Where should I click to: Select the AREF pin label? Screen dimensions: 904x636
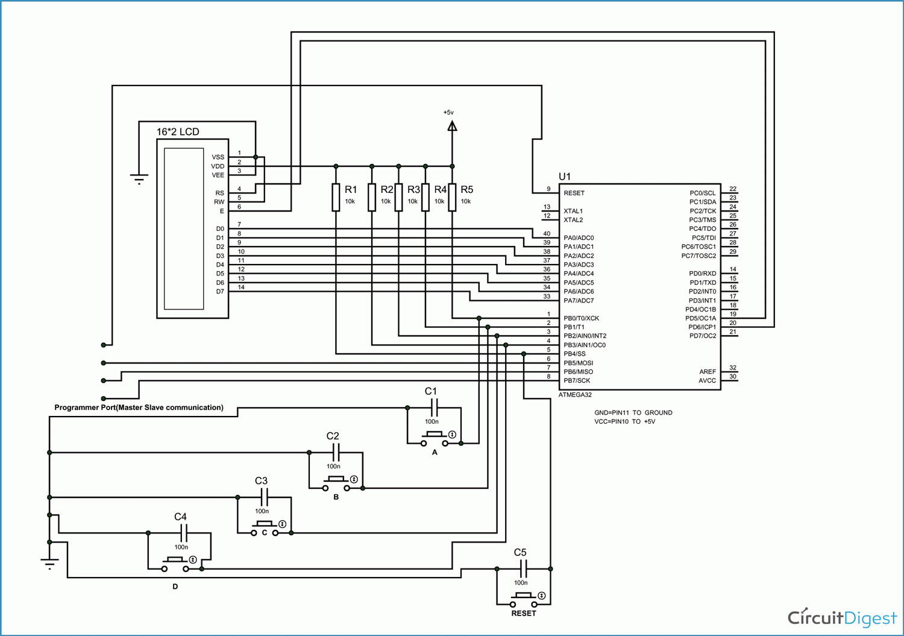(708, 372)
